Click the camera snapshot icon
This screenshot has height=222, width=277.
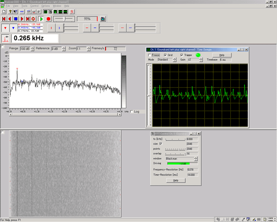(x=103, y=19)
